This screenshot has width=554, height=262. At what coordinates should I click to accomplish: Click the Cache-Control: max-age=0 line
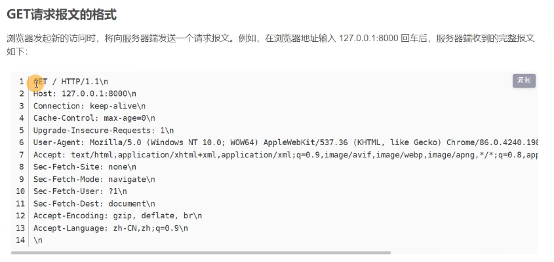[x=94, y=118]
